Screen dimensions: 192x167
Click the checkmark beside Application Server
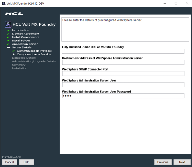[x=8, y=44]
